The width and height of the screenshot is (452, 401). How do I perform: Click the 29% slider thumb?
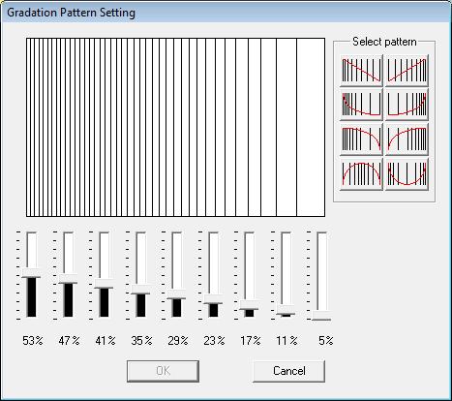tap(176, 294)
